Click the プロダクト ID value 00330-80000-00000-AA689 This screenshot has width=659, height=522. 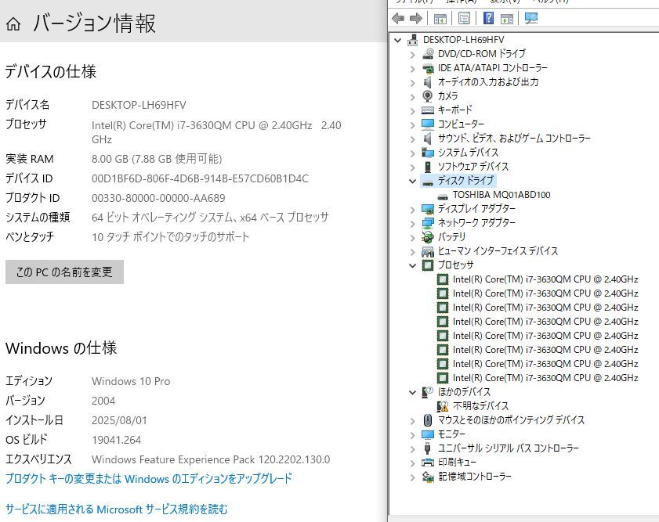coord(158,198)
